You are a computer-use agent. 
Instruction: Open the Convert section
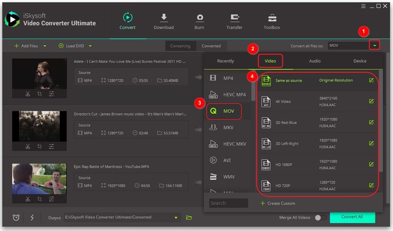127,21
